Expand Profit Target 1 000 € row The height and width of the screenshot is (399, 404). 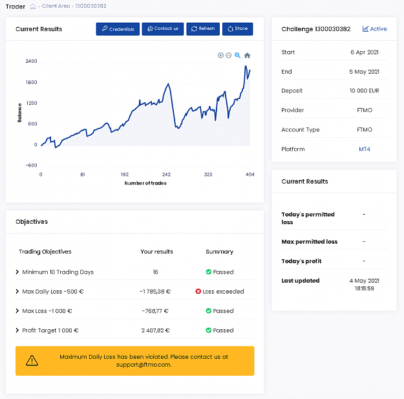click(17, 330)
